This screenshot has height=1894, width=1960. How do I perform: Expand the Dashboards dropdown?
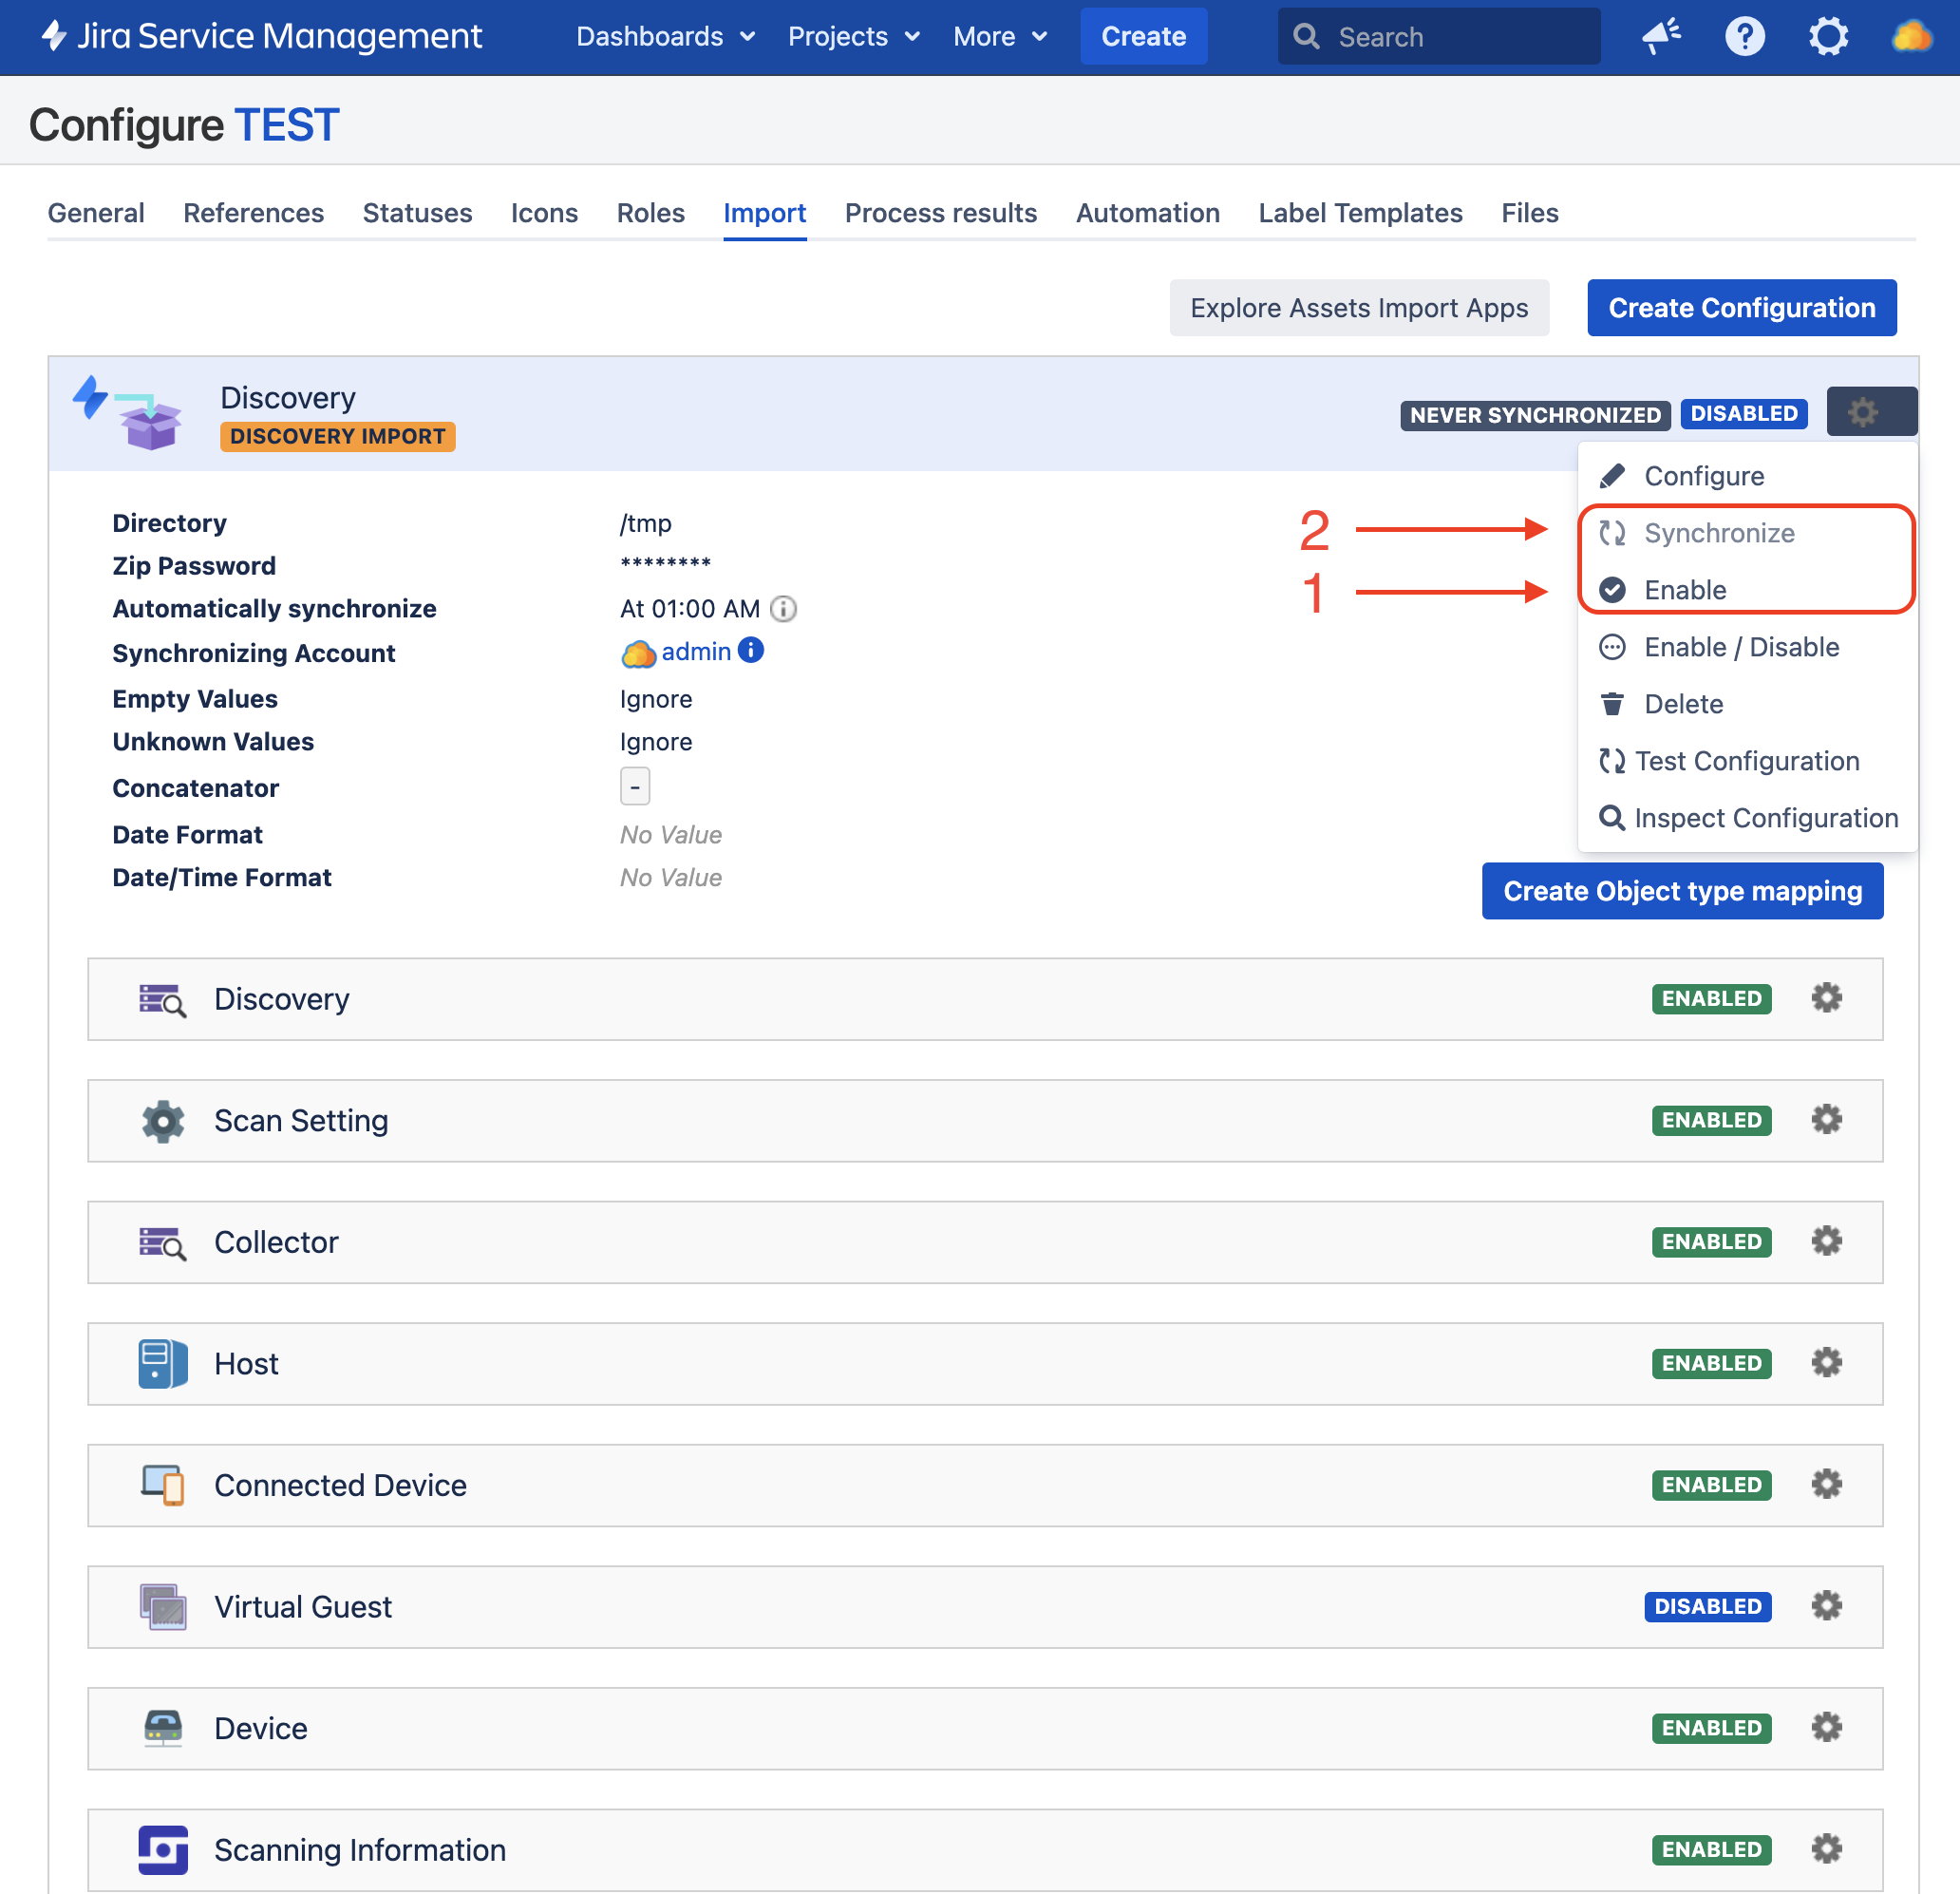pos(666,37)
